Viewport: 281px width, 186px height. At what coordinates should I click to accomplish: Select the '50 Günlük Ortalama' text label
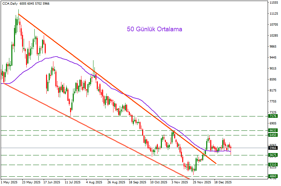click(x=155, y=29)
